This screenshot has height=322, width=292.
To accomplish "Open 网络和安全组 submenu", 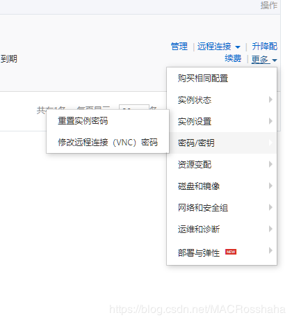I will click(x=222, y=207).
